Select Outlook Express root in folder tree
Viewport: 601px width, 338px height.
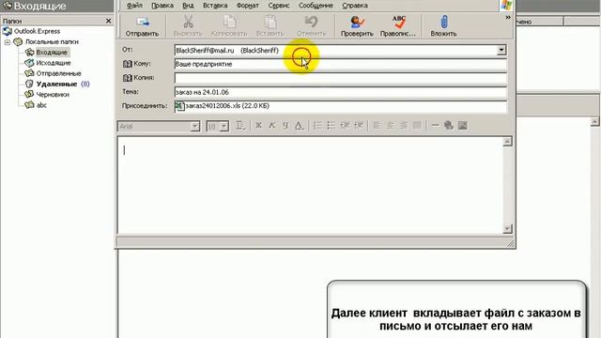click(37, 31)
